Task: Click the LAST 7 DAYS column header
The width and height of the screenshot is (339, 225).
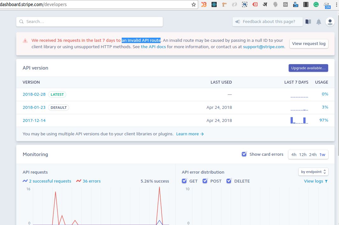Action: coord(296,82)
